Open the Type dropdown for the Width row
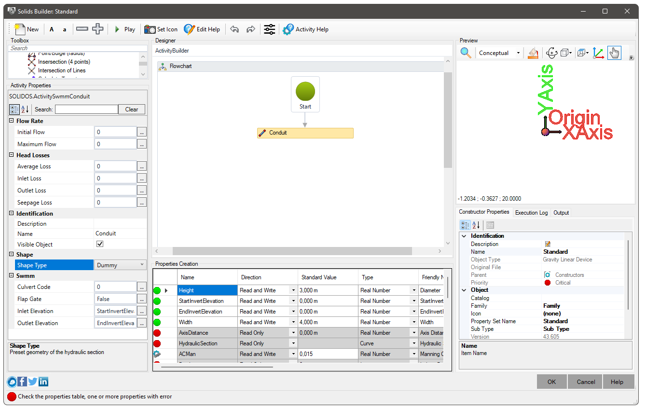Viewport: 646px width, 410px height. (414, 322)
